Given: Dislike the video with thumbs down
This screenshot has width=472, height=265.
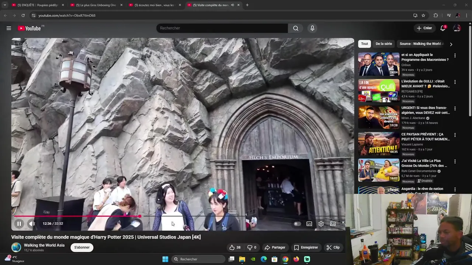Looking at the screenshot, I should tap(252, 247).
